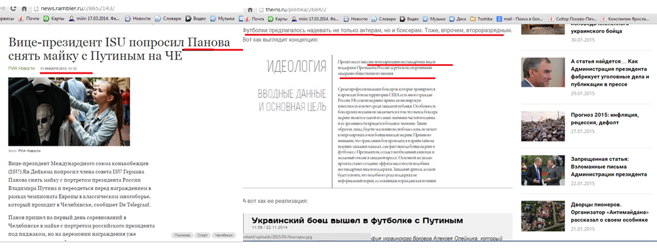Reload the news.rambler.ru page

[13, 8]
